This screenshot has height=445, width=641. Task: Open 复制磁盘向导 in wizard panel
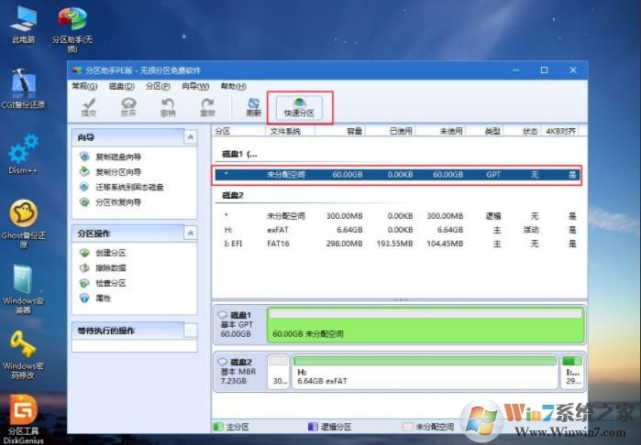118,157
